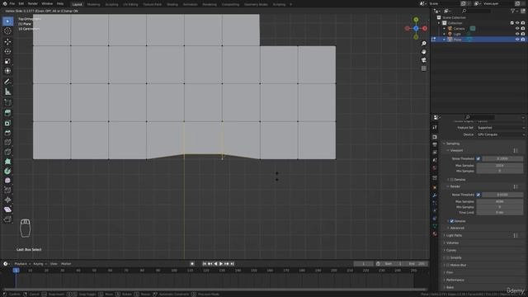This screenshot has height=297, width=528.
Task: Open the Device dropdown
Action: 501,134
